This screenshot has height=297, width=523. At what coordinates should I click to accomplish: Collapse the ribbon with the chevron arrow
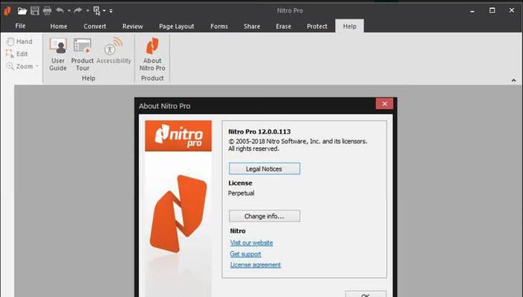513,80
